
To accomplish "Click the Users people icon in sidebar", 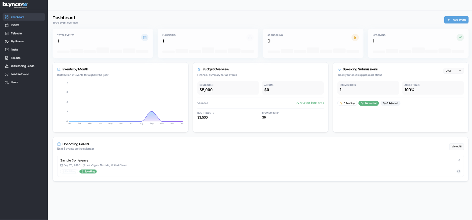I will pos(7,82).
